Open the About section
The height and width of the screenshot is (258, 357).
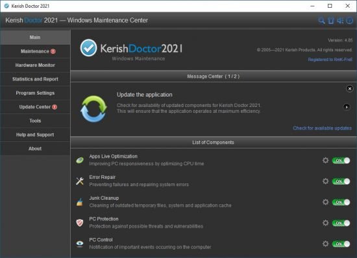point(35,148)
